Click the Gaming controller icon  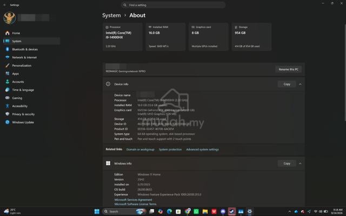pos(7,98)
